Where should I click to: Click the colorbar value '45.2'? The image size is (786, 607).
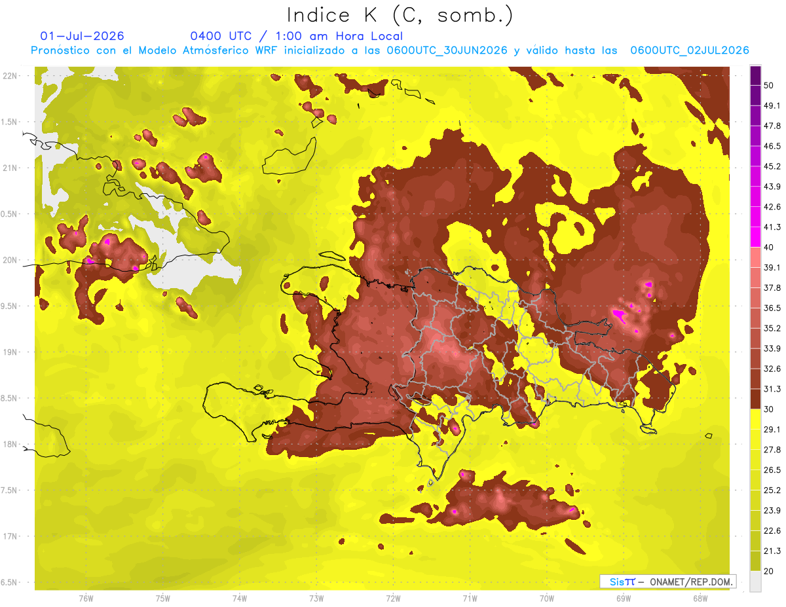tap(772, 166)
